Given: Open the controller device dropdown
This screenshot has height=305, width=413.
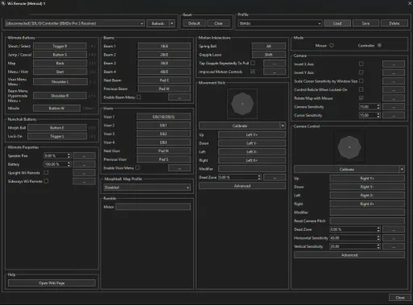Looking at the screenshot, I should point(75,23).
